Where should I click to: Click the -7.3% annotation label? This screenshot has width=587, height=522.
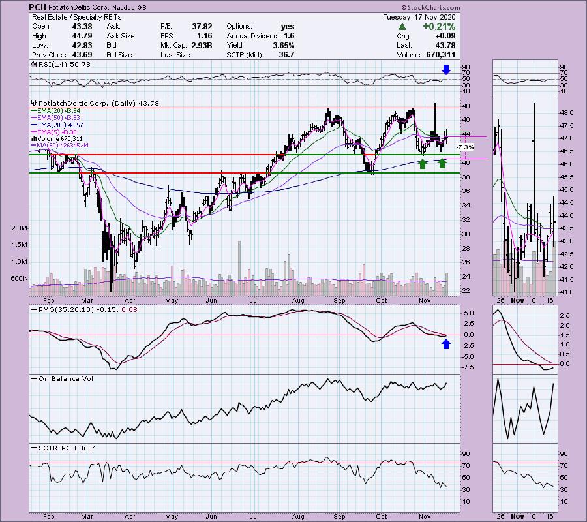coord(465,147)
